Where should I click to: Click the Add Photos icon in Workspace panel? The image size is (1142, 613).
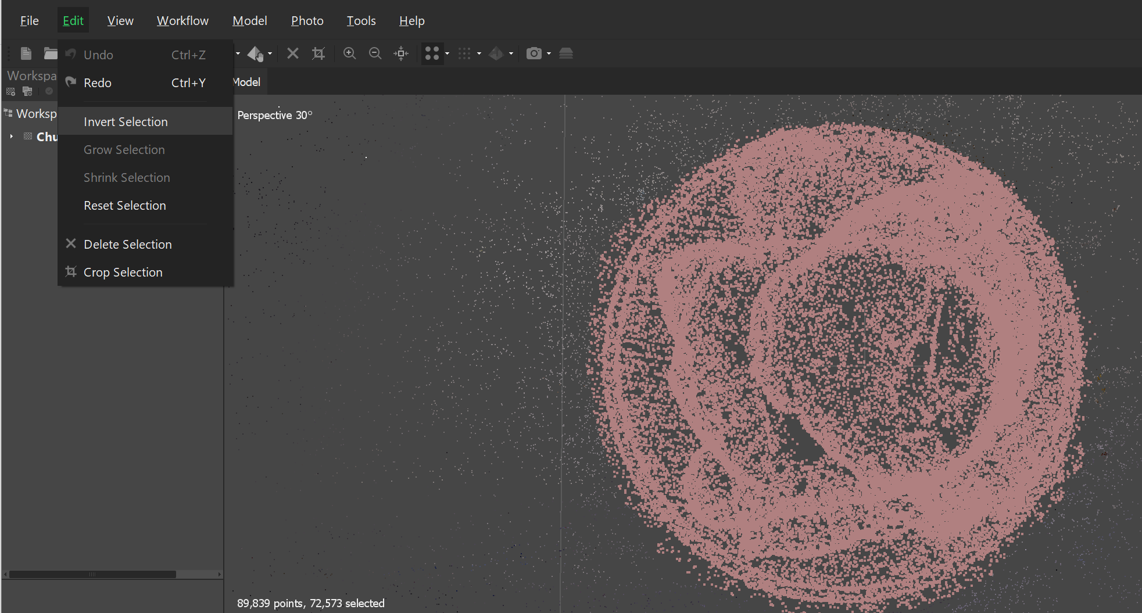[27, 91]
